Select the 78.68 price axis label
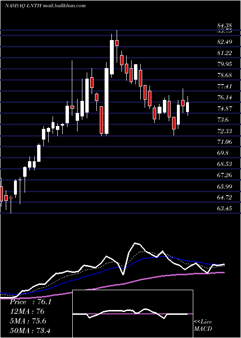This screenshot has width=241, height=338. [225, 75]
